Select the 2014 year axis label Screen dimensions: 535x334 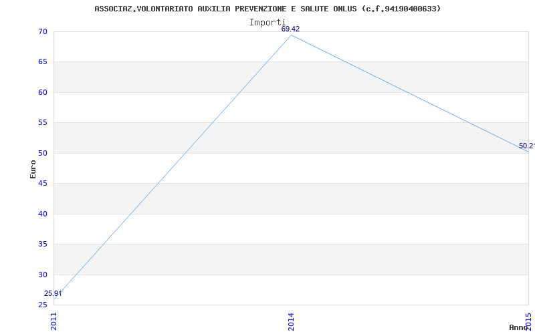[x=291, y=321]
